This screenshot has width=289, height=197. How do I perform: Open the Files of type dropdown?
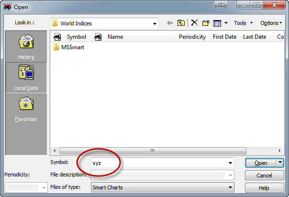230,187
